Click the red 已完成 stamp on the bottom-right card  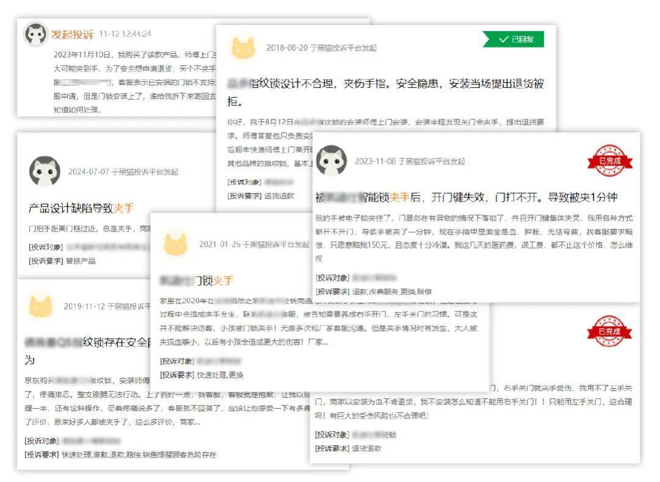(x=609, y=331)
